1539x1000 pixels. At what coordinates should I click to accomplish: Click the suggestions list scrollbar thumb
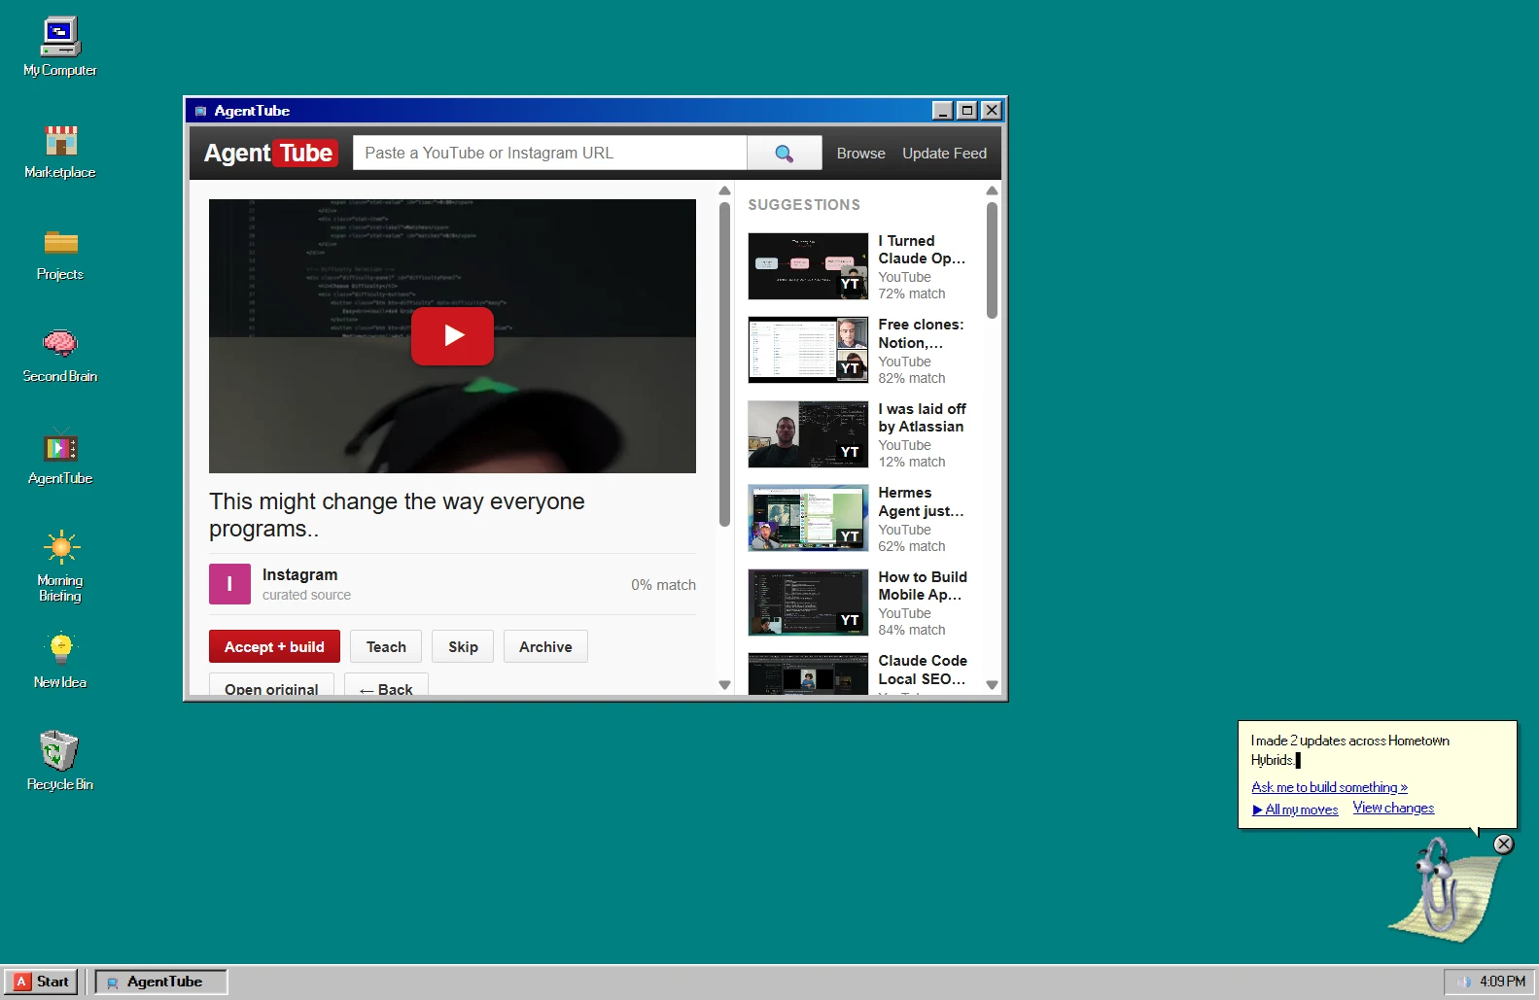pos(992,259)
